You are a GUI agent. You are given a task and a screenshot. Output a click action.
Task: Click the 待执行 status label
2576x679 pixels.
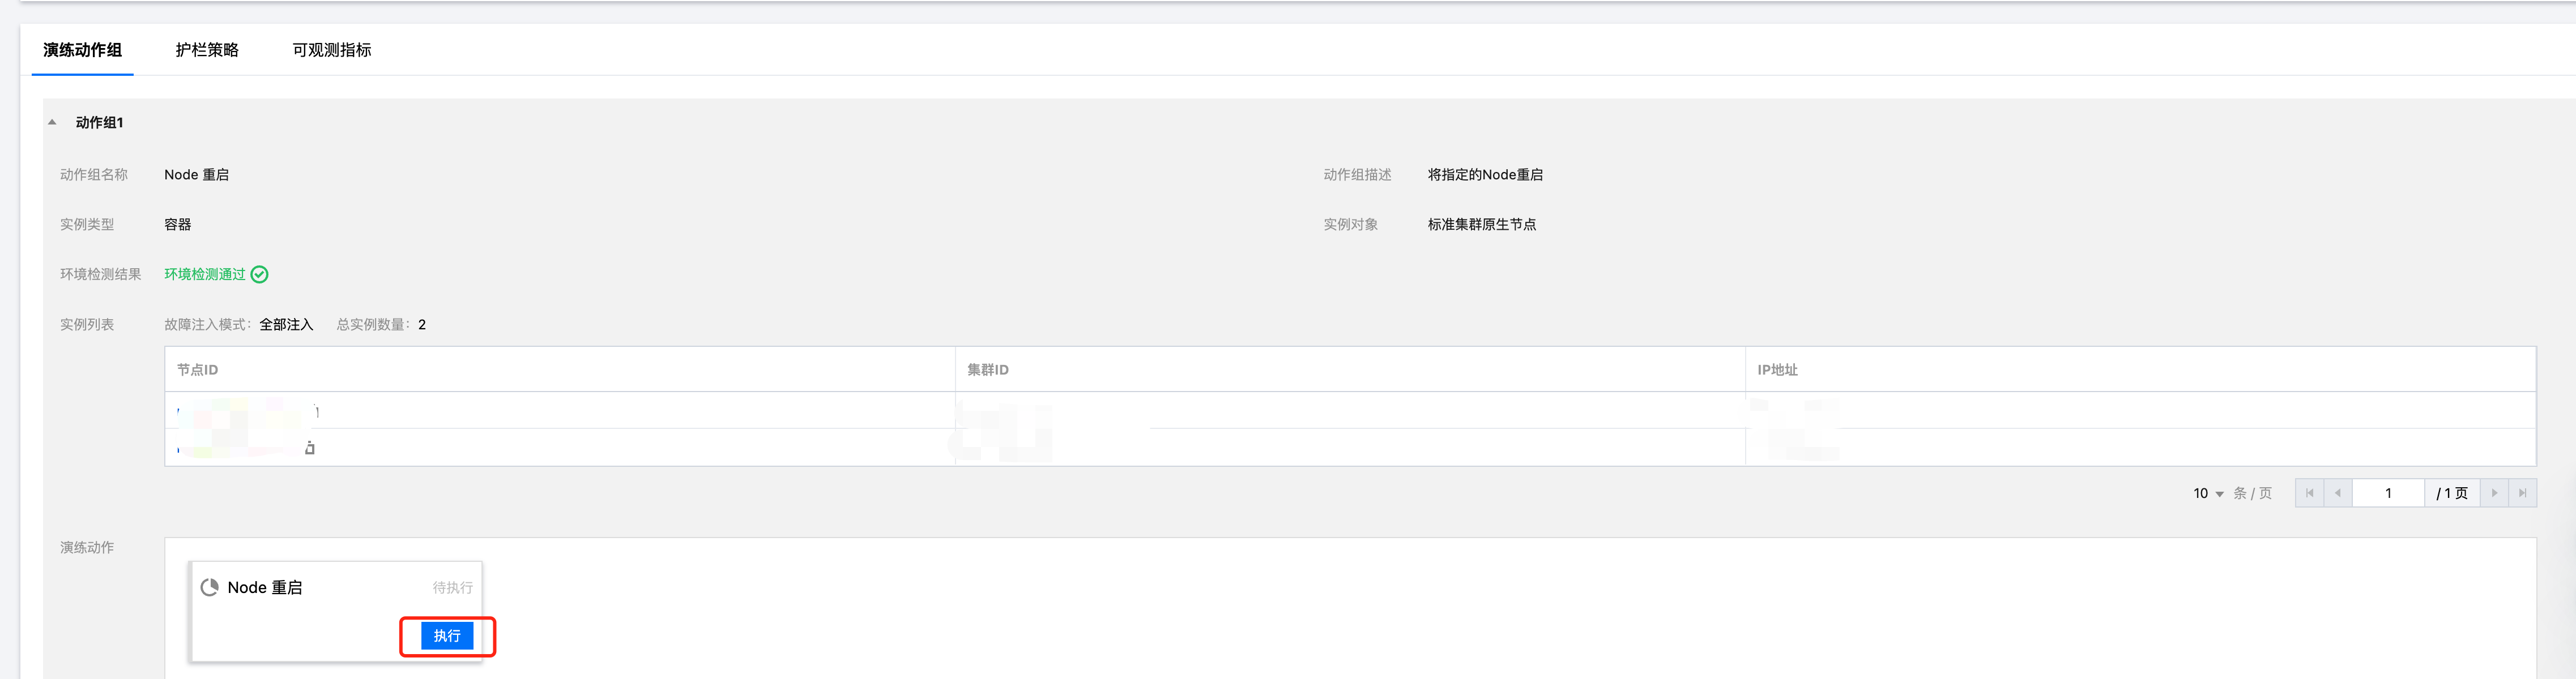pyautogui.click(x=452, y=588)
